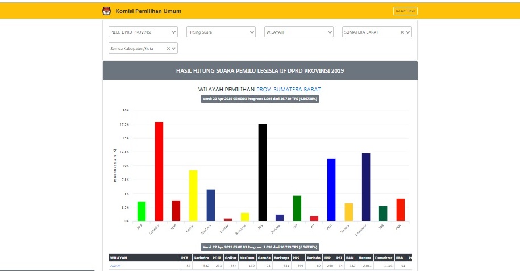
Task: Clear the Semua Kabupaten/Kota selection with X
Action: coord(168,49)
